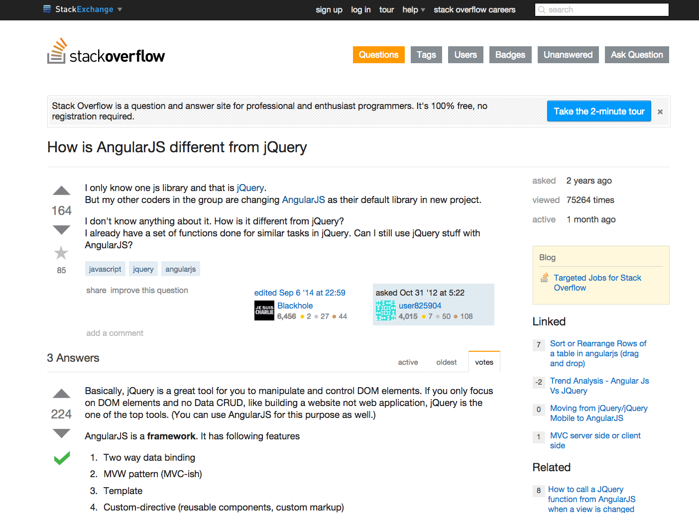Open How to call a JQuery function related link

[591, 499]
